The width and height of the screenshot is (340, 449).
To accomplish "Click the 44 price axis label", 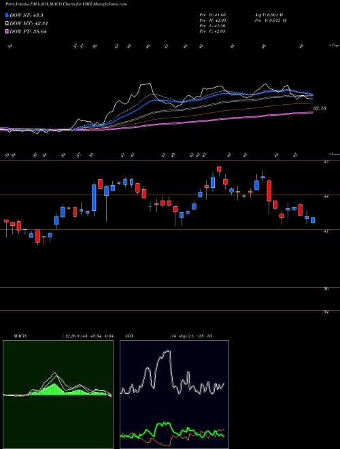I will pyautogui.click(x=326, y=196).
